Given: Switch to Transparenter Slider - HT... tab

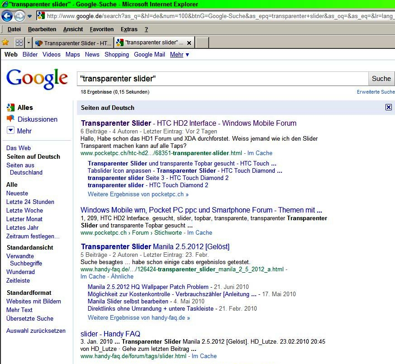Looking at the screenshot, I should point(73,43).
